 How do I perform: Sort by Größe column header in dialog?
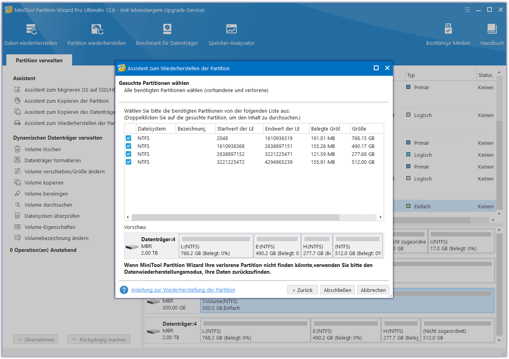[x=367, y=129]
